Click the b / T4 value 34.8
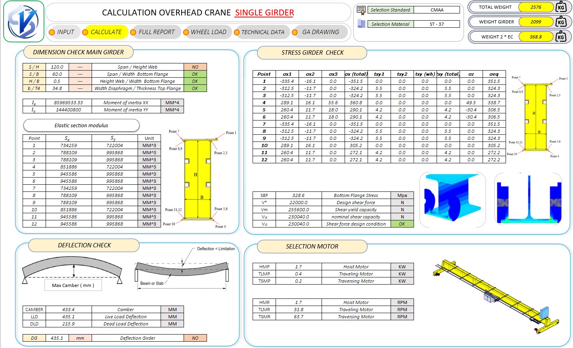573x348 pixels. 57,88
